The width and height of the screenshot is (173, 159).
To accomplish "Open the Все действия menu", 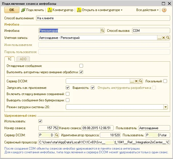I will tap(147, 10).
